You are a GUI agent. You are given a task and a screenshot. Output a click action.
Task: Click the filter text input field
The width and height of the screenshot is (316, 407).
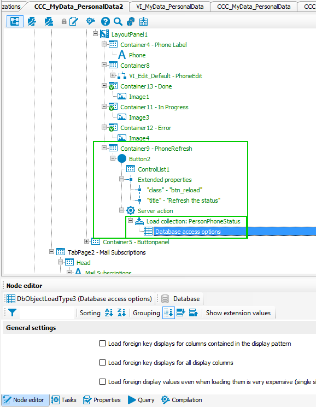coord(47,313)
